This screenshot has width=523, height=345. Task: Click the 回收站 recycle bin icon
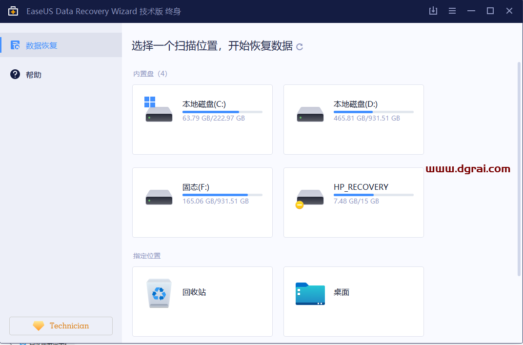159,293
